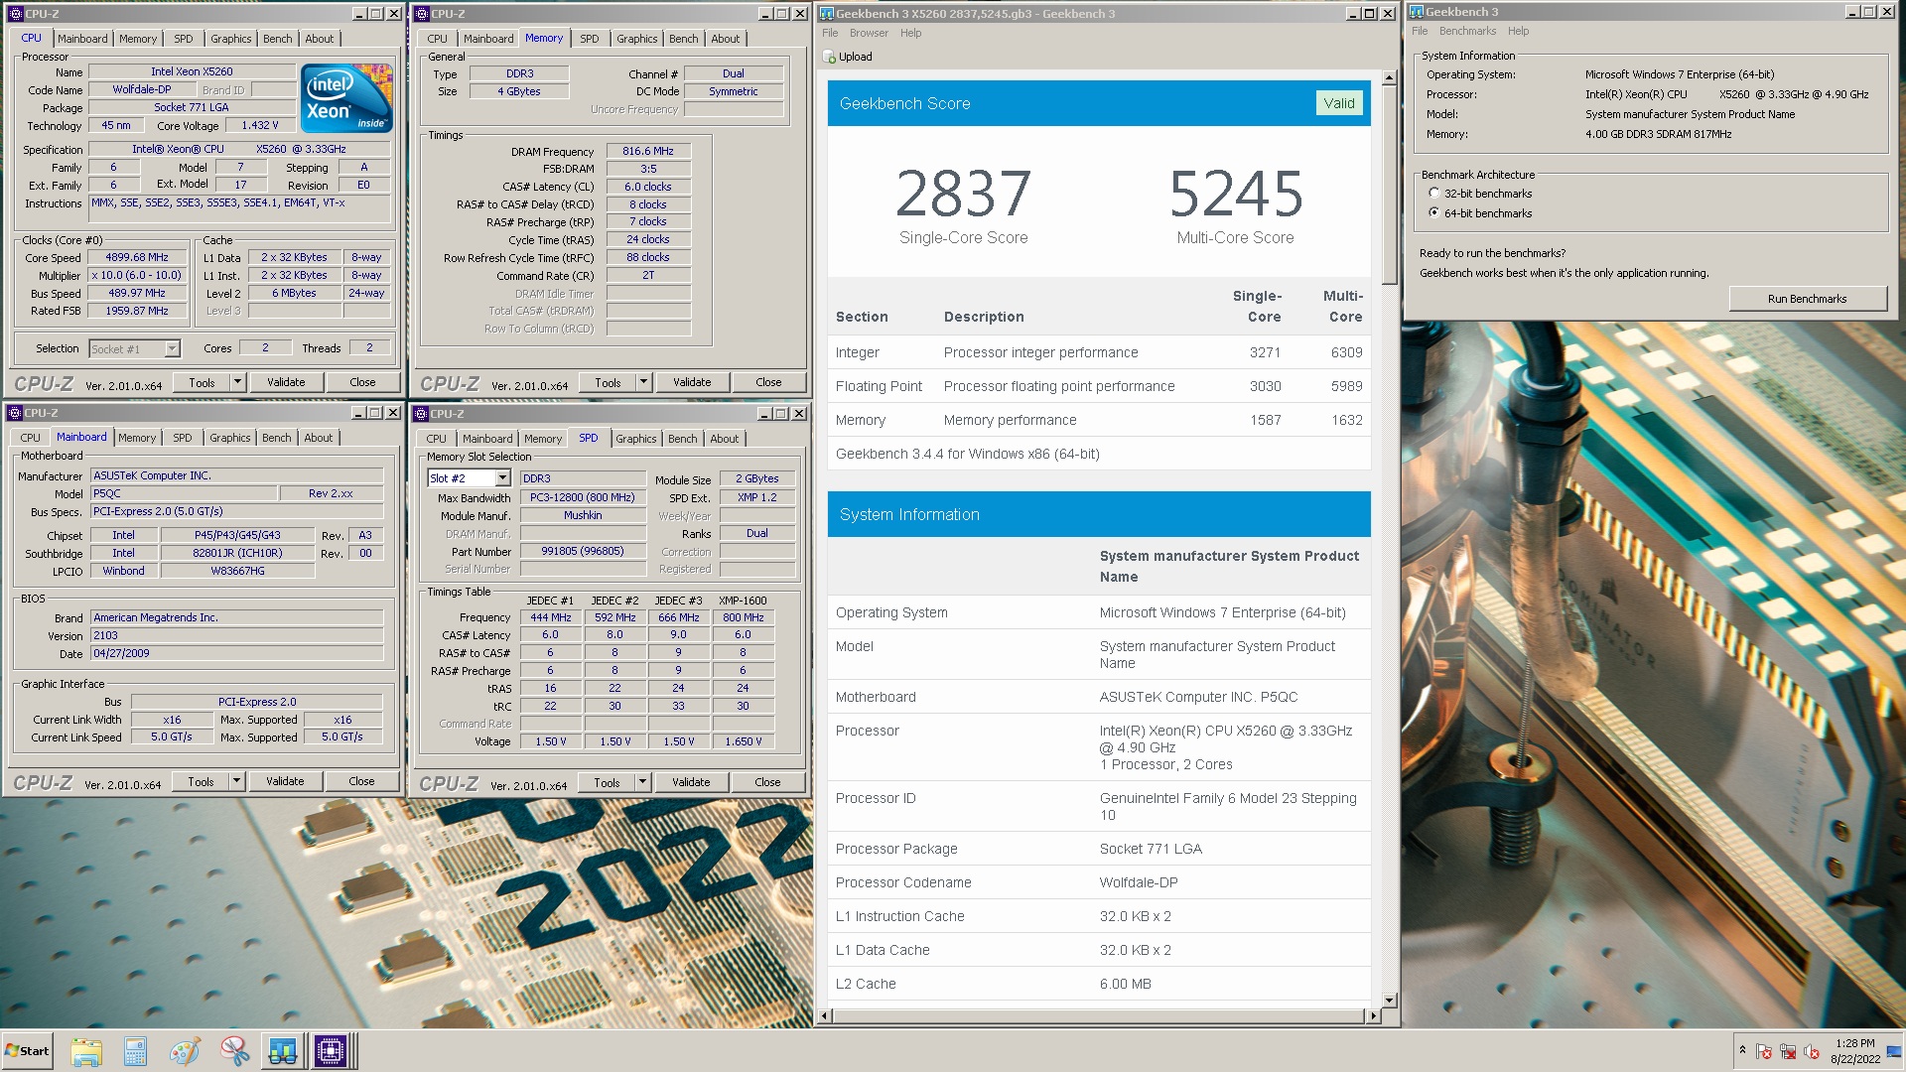Select 64-bit benchmarks option
The width and height of the screenshot is (1906, 1072).
pos(1433,213)
